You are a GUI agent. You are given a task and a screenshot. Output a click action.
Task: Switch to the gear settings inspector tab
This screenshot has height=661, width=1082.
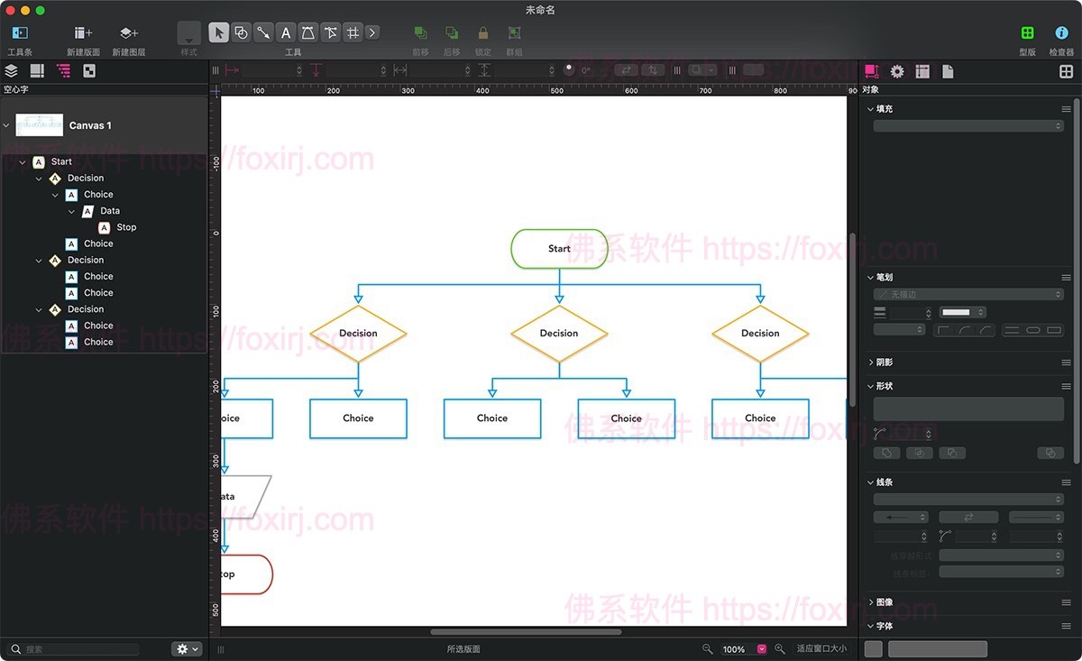[896, 70]
